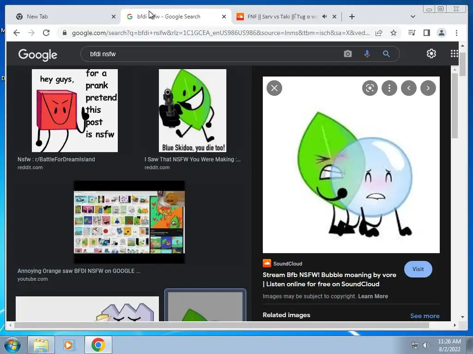Start voice search with microphone
473x354 pixels.
pos(367,54)
